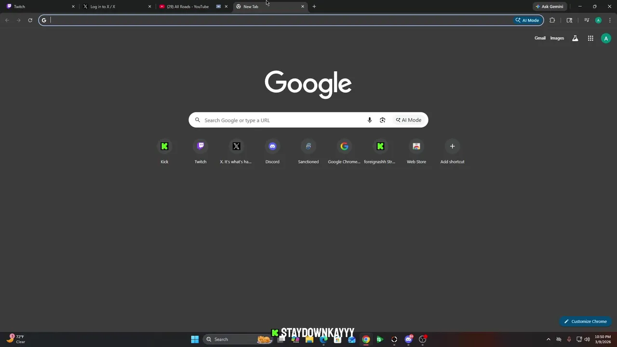Open the Chrome three-dot menu

tap(610, 20)
